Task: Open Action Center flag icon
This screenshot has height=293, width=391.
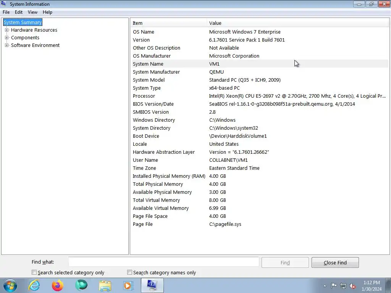Action: 334,286
